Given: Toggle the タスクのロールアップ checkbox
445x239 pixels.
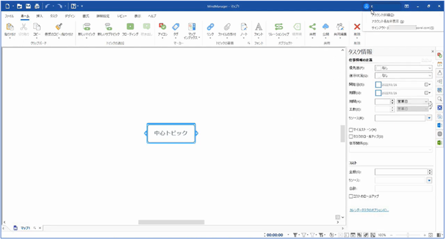Looking at the screenshot, I should click(x=351, y=137).
